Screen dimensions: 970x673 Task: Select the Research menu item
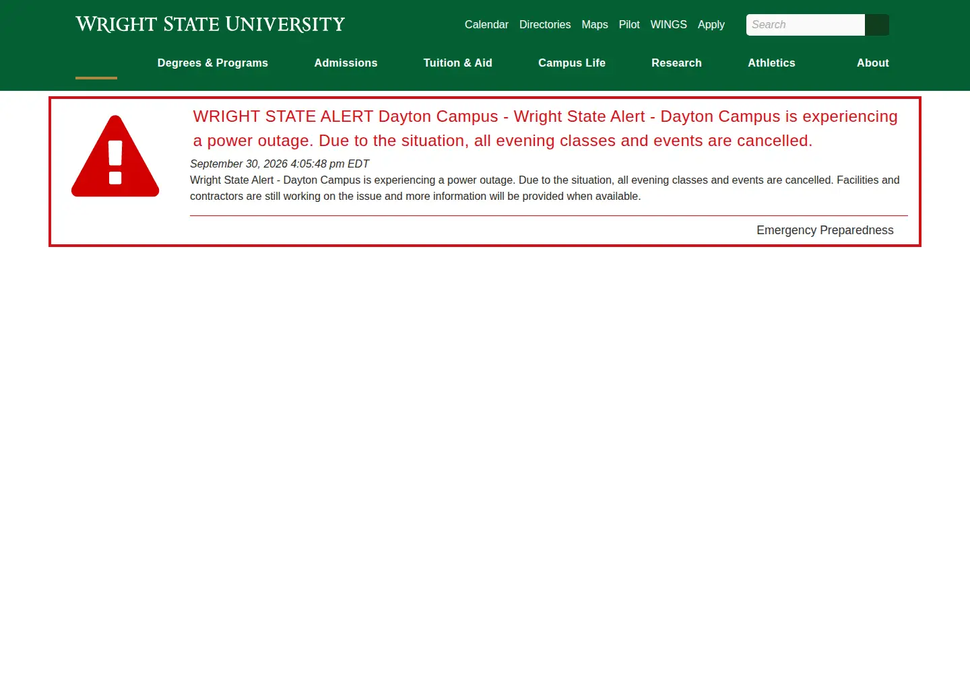pos(676,63)
